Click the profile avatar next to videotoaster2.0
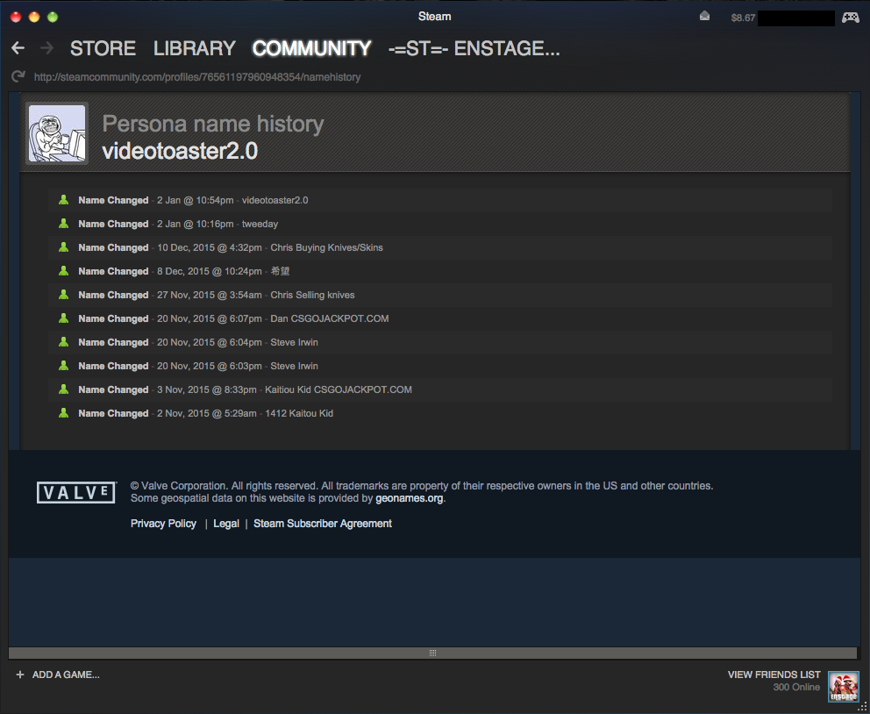870x714 pixels. 57,133
